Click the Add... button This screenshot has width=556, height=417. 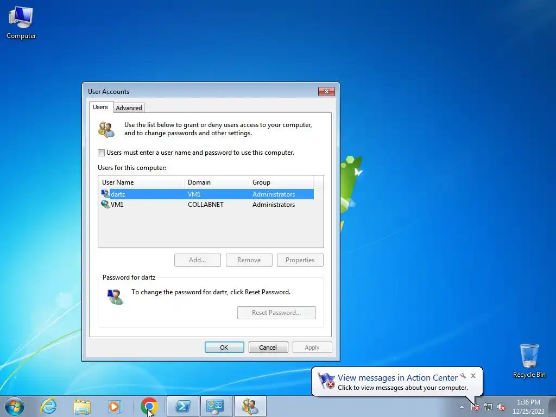click(198, 260)
